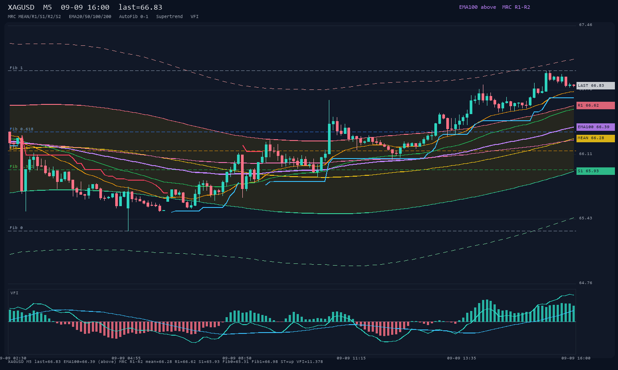Viewport: 618px width, 370px height.
Task: Select the purple 'EMA100 66.39' price tag
Action: coord(595,127)
